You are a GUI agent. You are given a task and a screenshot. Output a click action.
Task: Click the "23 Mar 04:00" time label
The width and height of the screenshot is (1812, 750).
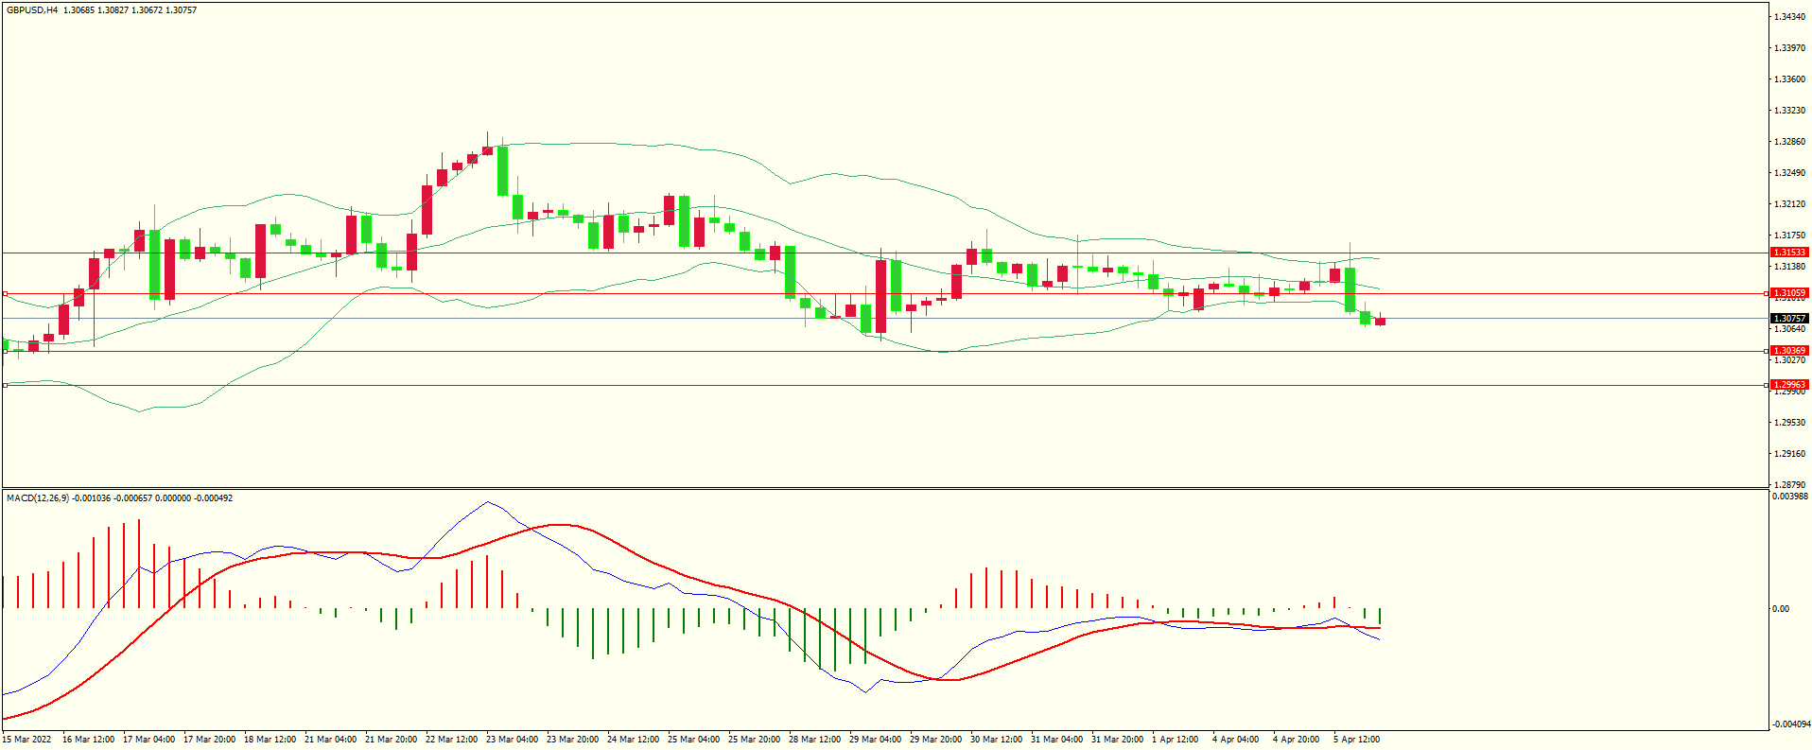point(512,740)
